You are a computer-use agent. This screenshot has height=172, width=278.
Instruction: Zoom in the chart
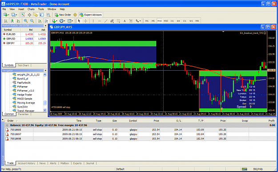26,21
